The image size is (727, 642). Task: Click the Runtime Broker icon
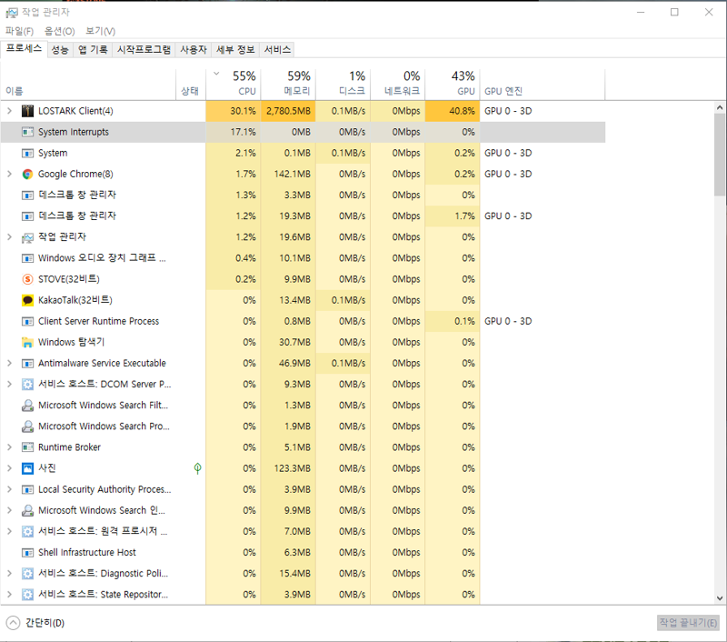pos(28,447)
